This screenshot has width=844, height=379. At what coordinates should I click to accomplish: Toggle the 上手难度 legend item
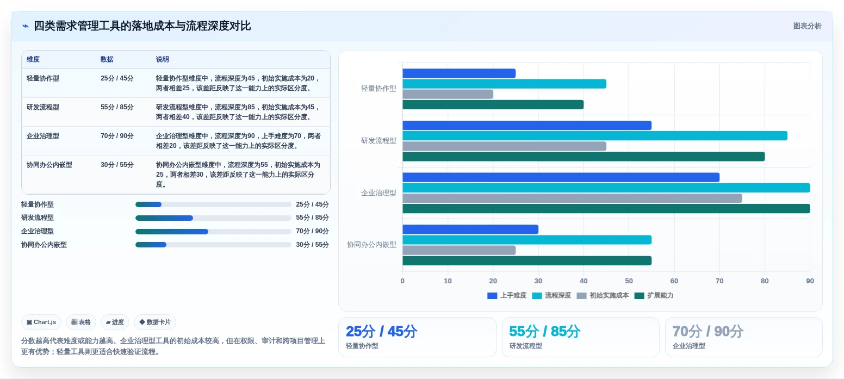(507, 295)
